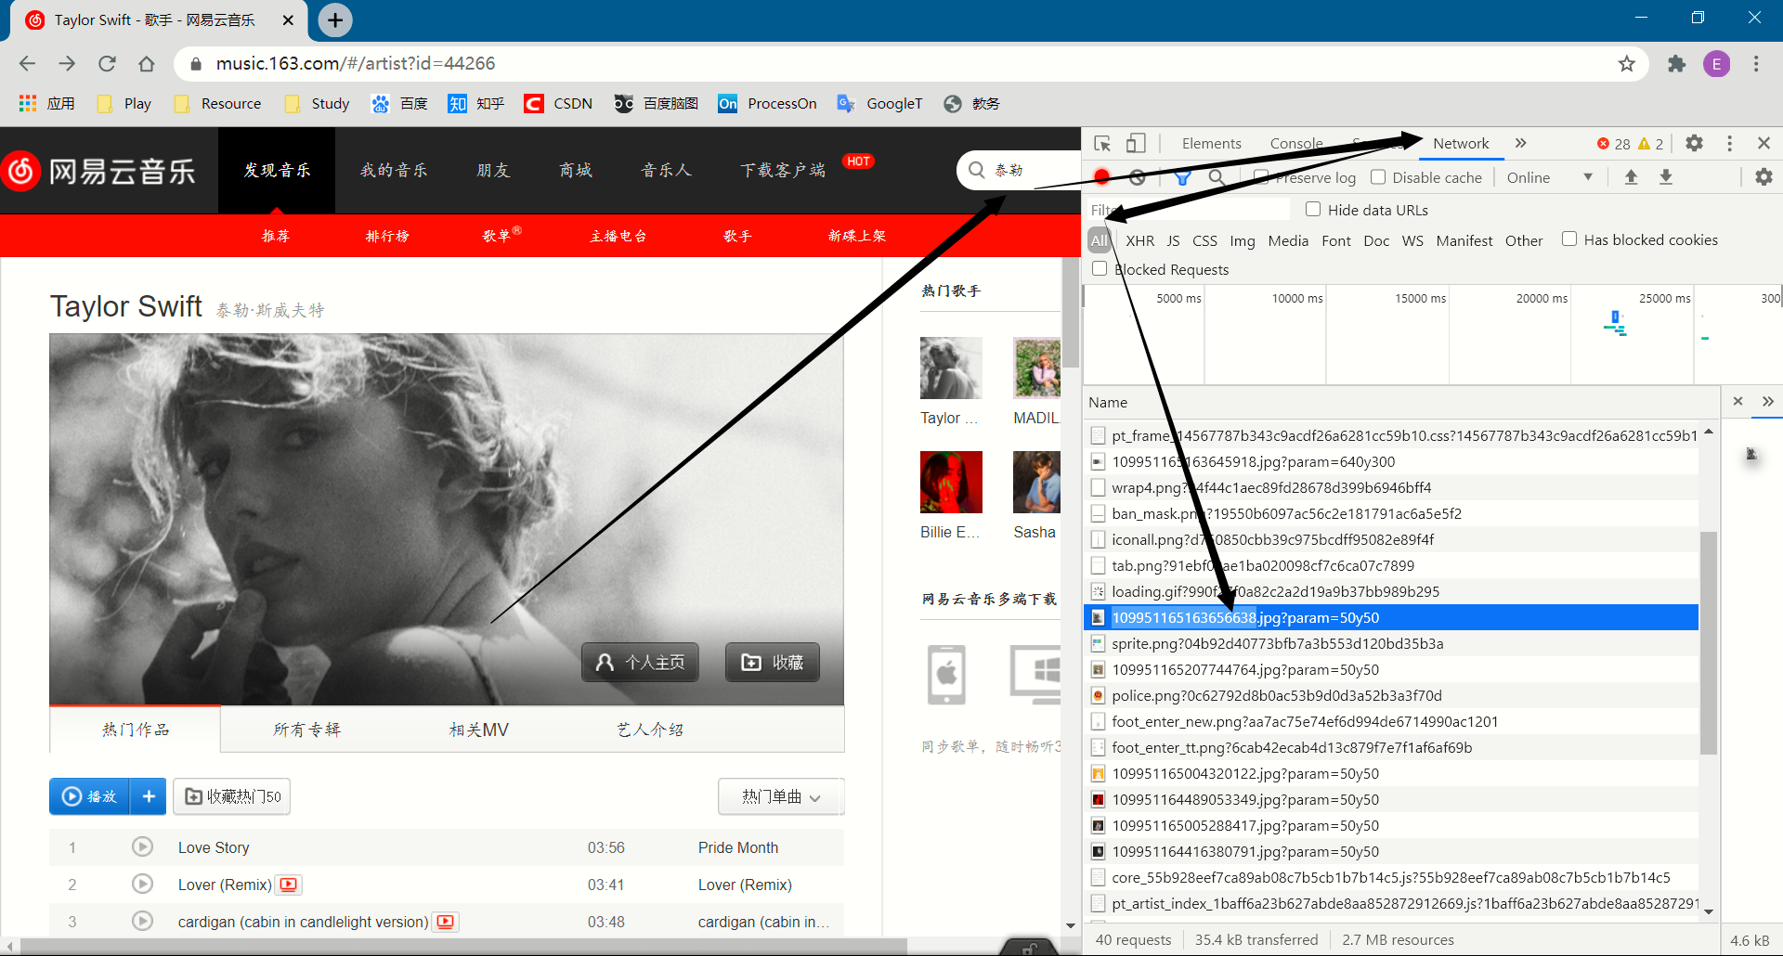Play the song Lover (Remix)
This screenshot has width=1783, height=956.
(x=142, y=884)
